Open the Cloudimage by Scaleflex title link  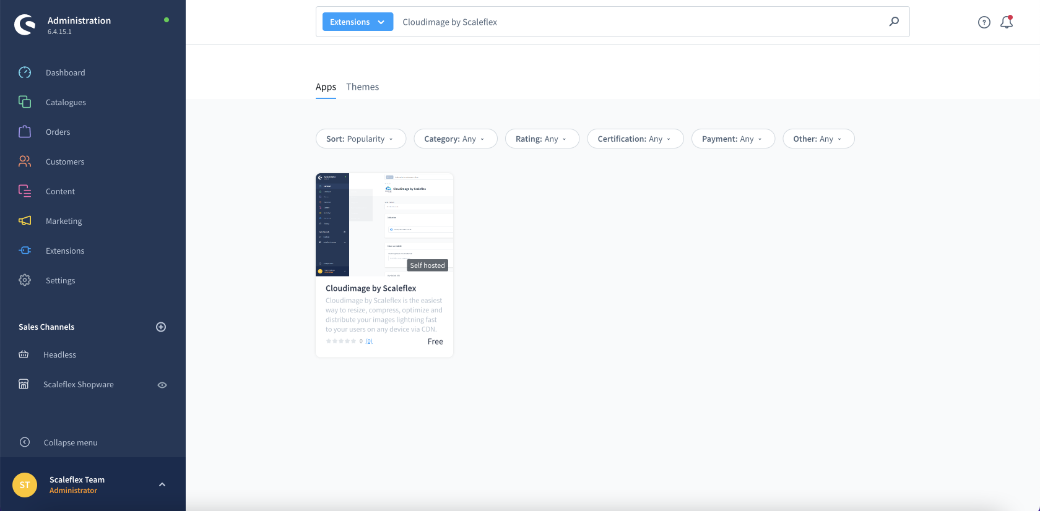371,288
